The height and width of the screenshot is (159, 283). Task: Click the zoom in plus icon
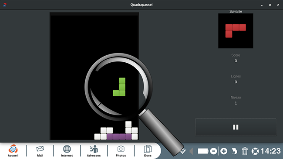tap(224, 151)
